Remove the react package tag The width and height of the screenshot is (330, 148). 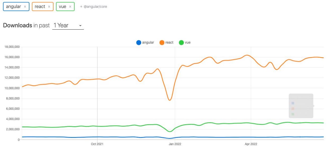click(49, 7)
